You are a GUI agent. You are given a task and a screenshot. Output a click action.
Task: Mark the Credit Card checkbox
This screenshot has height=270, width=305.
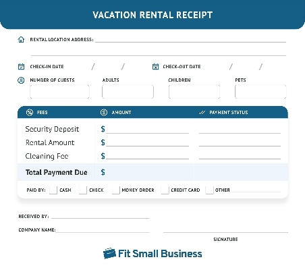165,190
